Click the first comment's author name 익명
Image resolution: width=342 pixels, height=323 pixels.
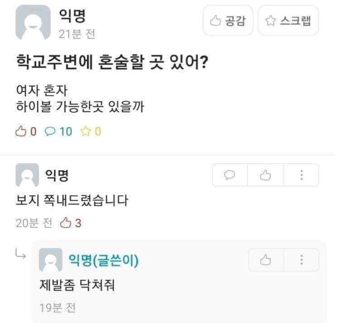(57, 175)
